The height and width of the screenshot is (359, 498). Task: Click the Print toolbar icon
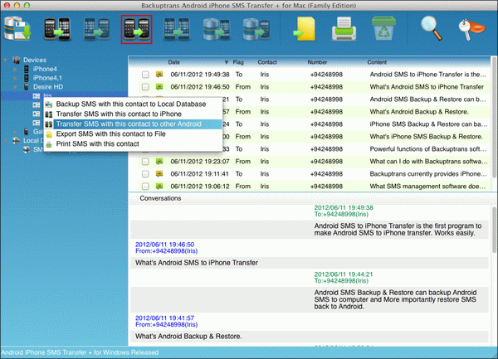pos(344,29)
